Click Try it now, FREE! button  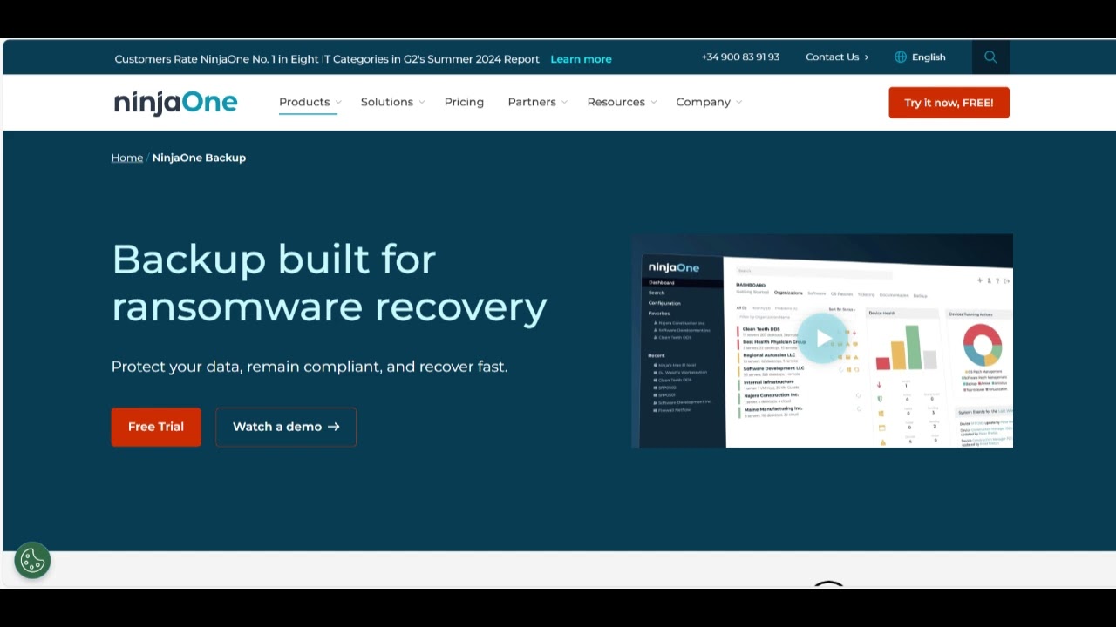pyautogui.click(x=949, y=103)
